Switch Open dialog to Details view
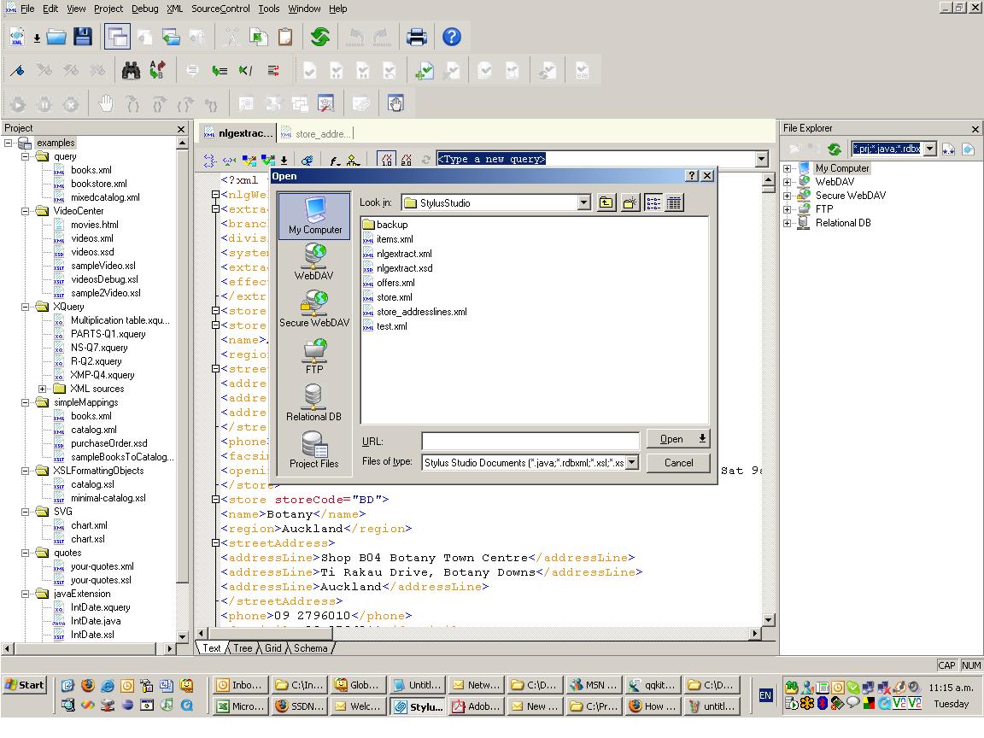Viewport: 984px width, 738px height. 674,203
